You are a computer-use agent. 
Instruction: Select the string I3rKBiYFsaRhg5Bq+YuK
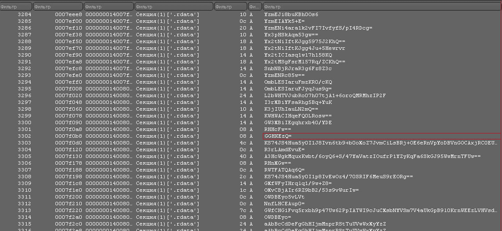click(298, 102)
